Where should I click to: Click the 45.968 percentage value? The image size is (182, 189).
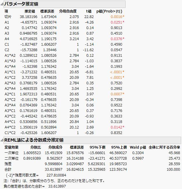(x=174, y=153)
